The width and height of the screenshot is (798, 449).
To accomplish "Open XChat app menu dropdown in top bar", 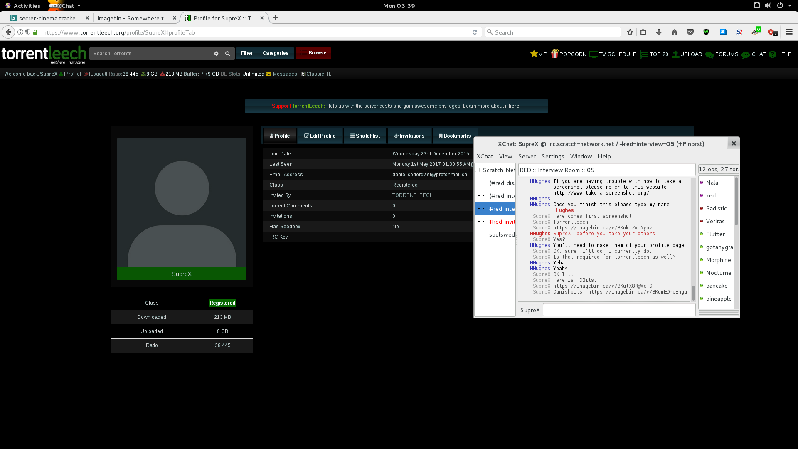I will [64, 5].
